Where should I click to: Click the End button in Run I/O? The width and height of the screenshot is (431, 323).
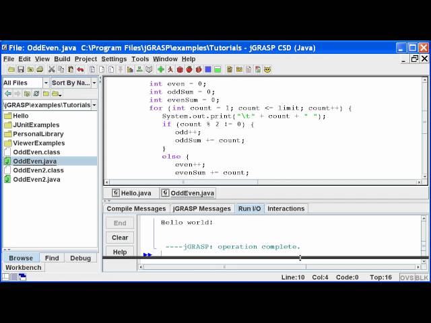(120, 223)
